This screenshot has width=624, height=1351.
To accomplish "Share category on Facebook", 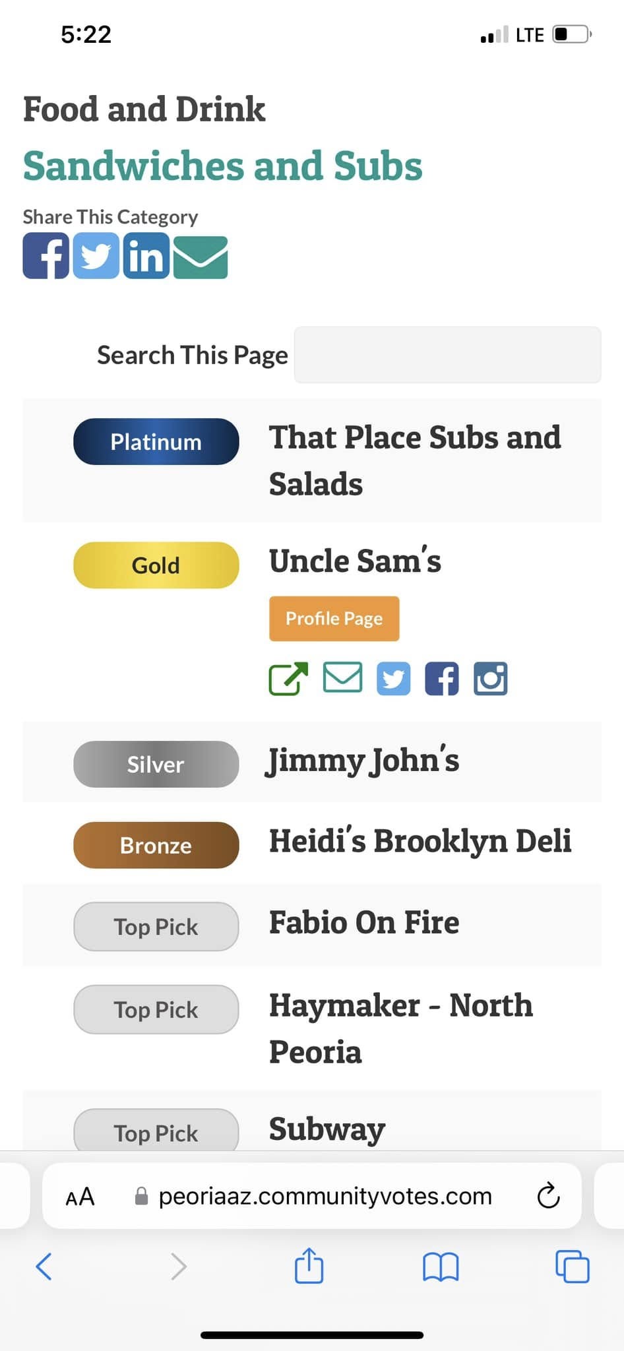I will coord(46,256).
